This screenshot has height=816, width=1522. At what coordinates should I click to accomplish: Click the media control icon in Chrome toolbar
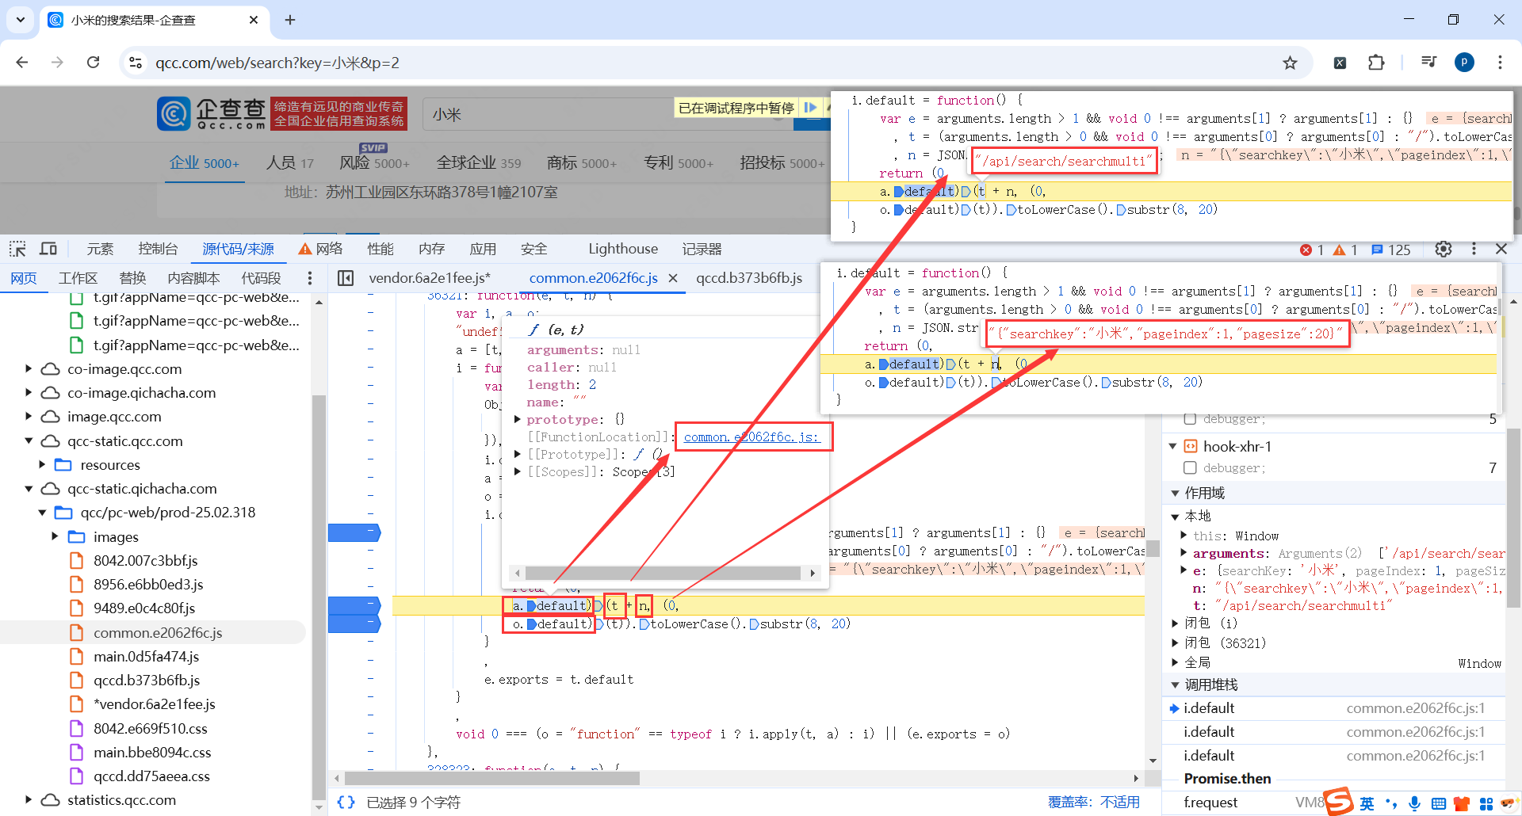coord(1428,63)
